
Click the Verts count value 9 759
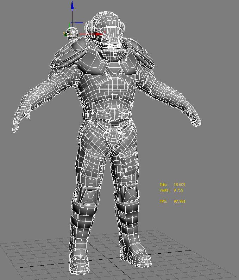178,191
